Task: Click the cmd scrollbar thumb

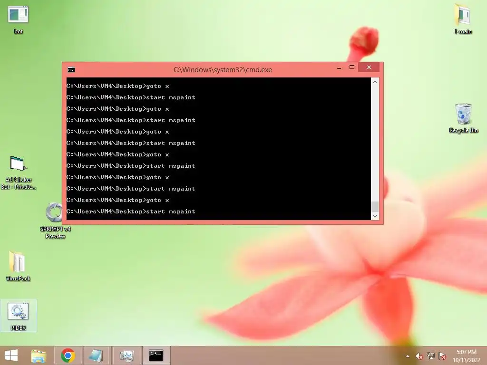Action: click(x=375, y=206)
